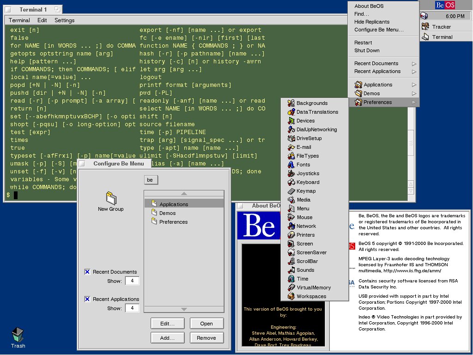Click the Remove button

point(206,338)
